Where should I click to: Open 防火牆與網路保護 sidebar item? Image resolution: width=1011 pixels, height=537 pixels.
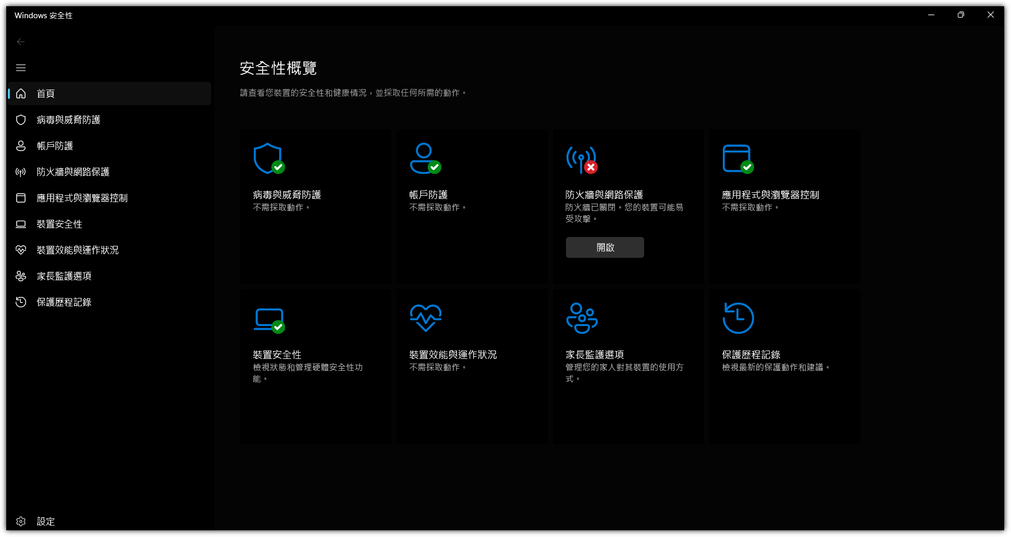point(109,172)
